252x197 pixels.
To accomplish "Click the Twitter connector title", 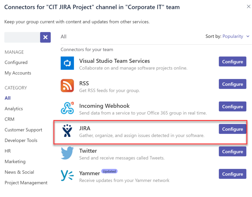I will 88,151.
